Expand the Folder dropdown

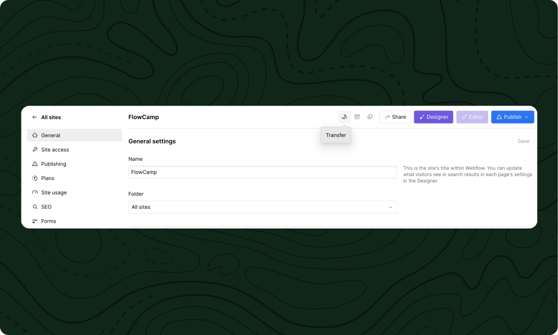(x=262, y=207)
